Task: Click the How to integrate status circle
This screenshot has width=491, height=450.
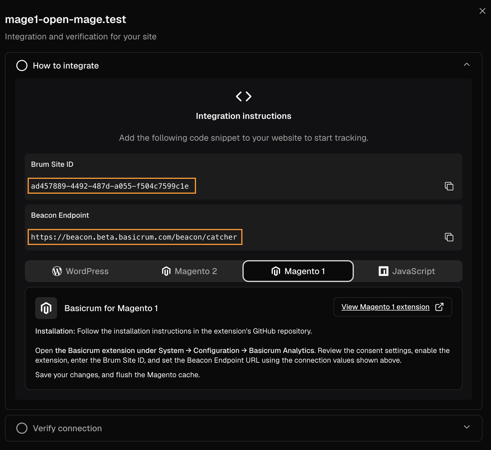Action: pos(22,65)
